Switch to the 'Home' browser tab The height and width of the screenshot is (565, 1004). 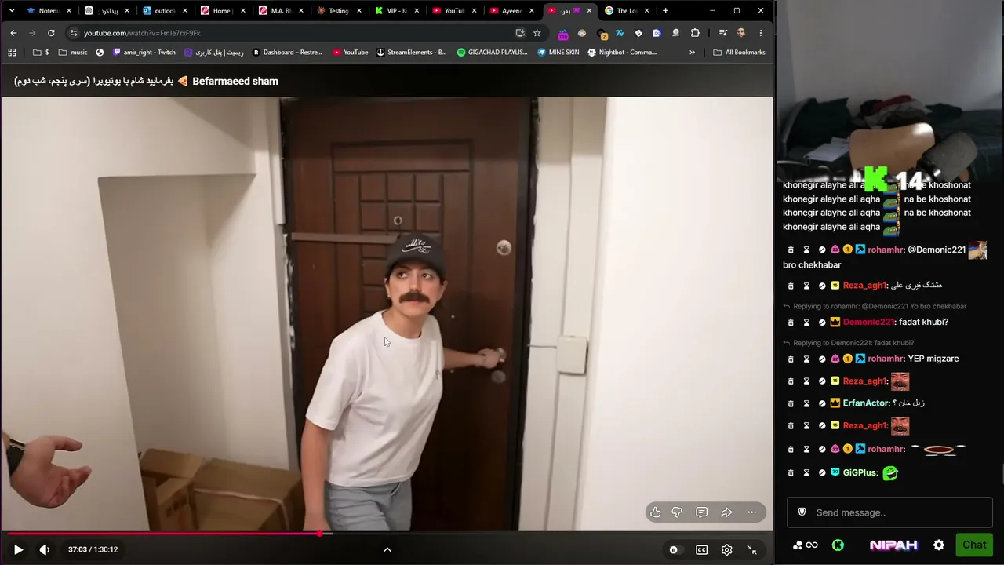(222, 11)
